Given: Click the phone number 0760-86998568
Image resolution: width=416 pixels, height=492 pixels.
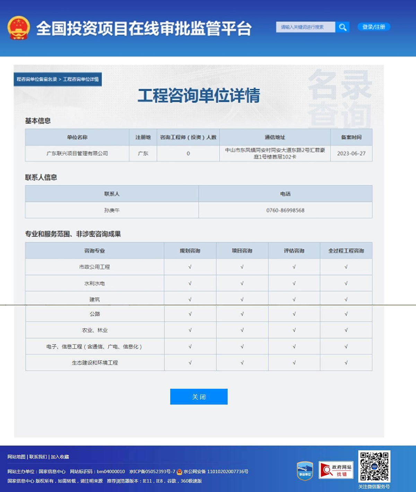Looking at the screenshot, I should point(285,210).
